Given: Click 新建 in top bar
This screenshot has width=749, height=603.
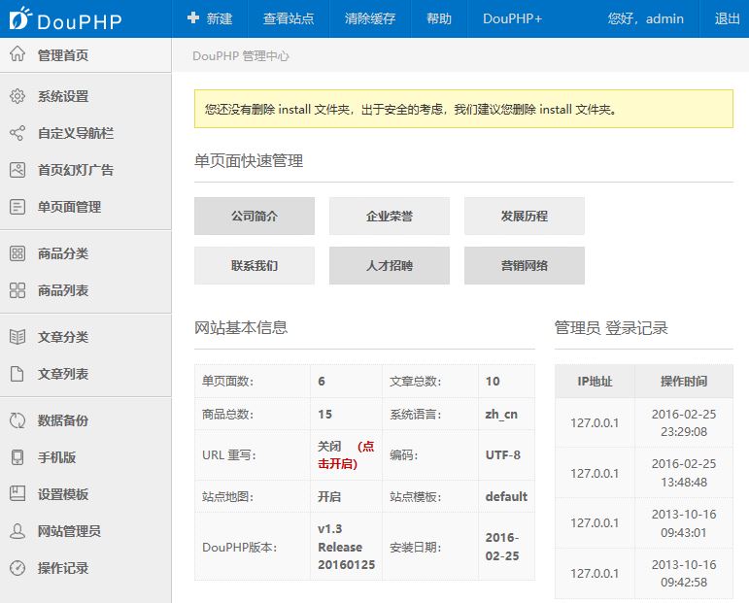Looking at the screenshot, I should pos(210,18).
